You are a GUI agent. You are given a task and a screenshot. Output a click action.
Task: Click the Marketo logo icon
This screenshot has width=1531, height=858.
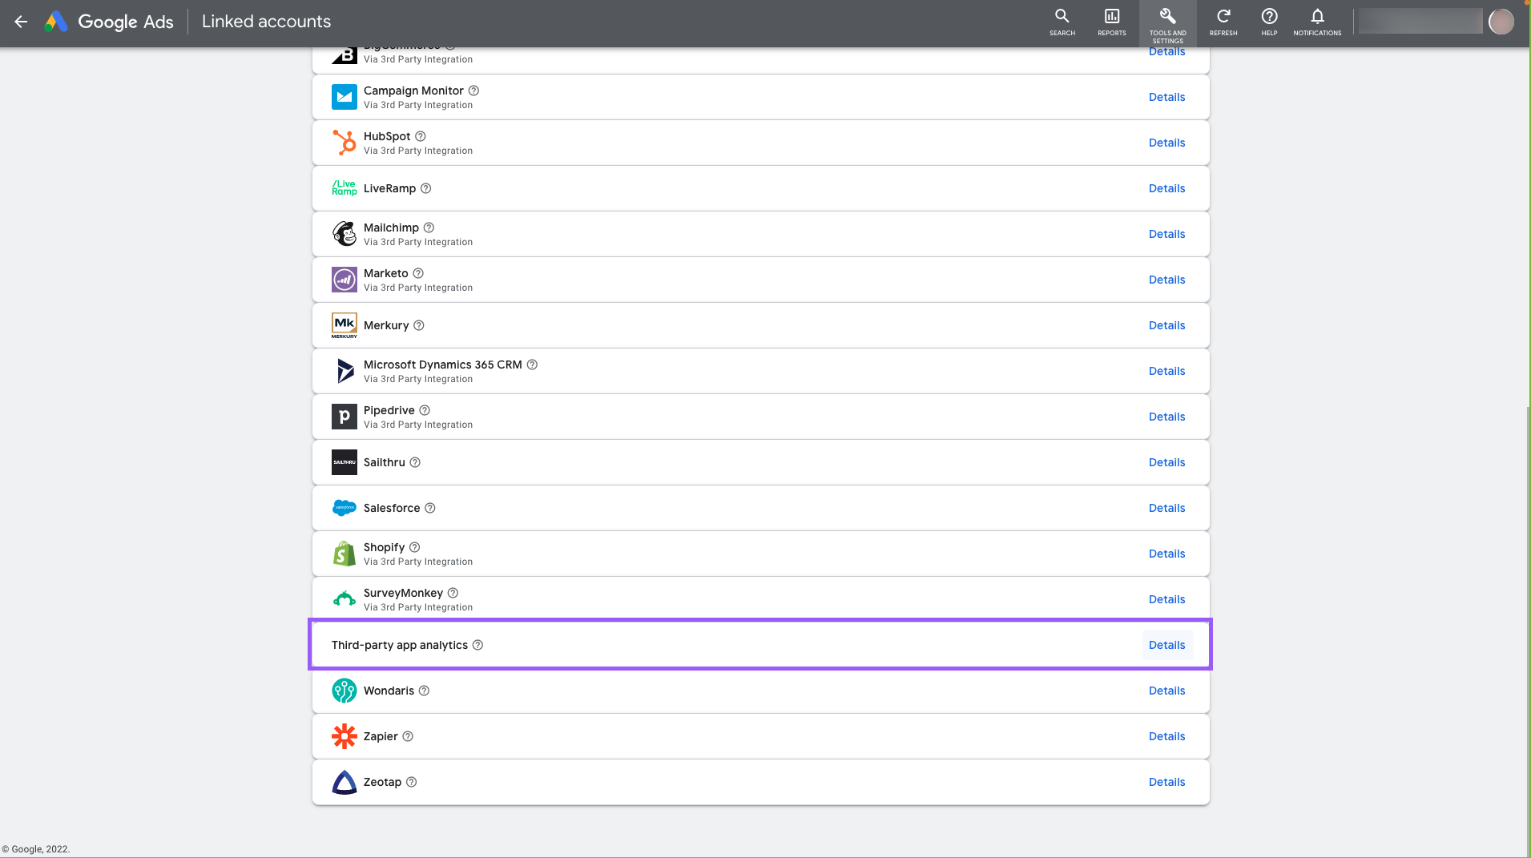pos(344,280)
